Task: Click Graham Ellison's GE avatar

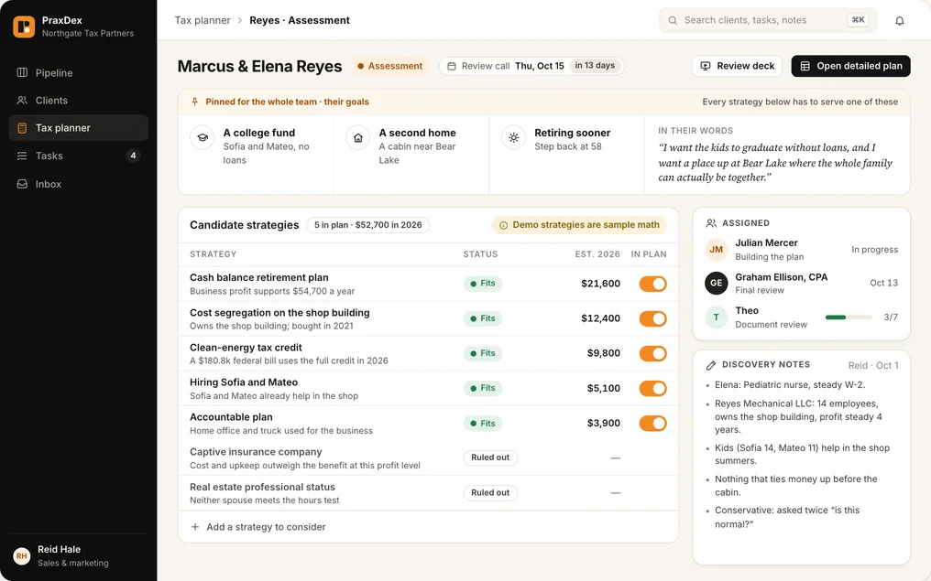Action: 716,284
